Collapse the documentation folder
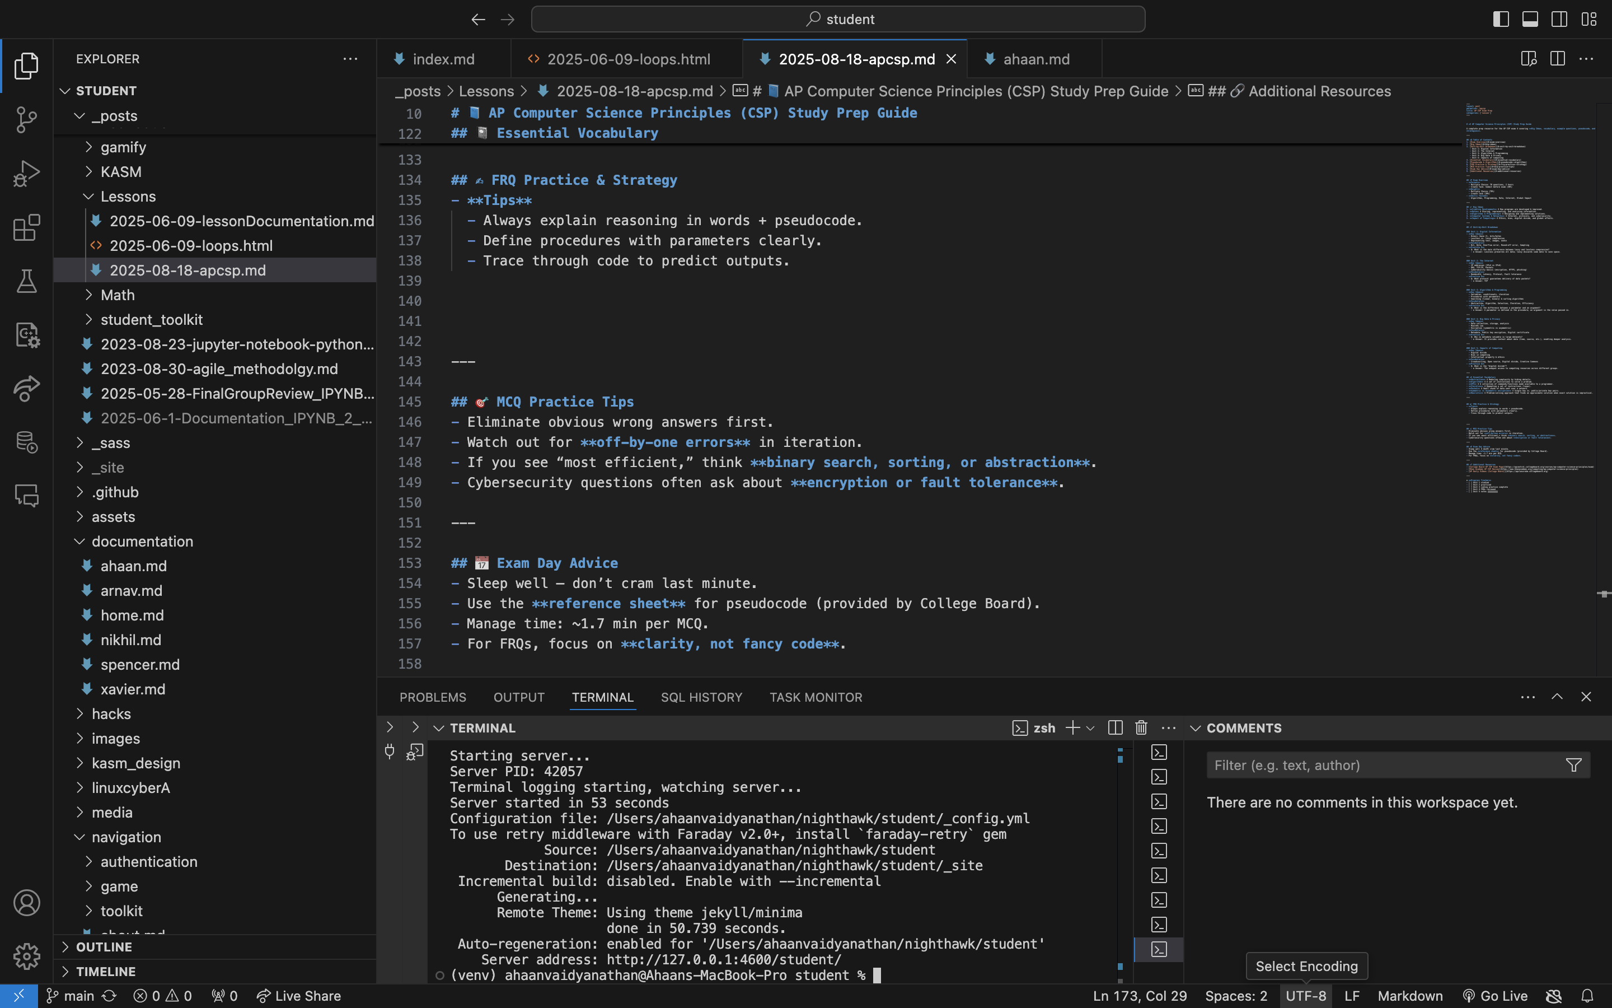The height and width of the screenshot is (1008, 1612). 142,542
